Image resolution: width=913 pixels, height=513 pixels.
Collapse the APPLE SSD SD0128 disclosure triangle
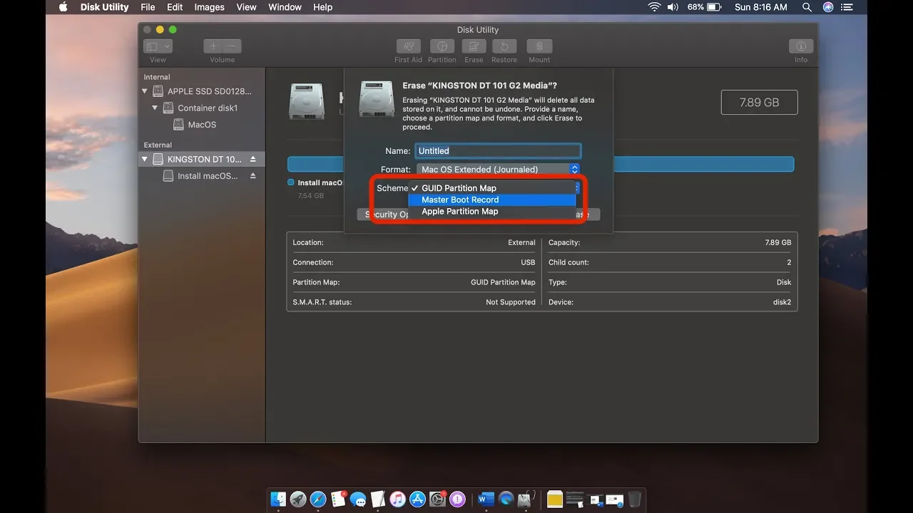(145, 91)
